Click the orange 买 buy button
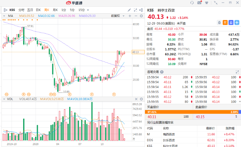Viewport: 241px width, 147px height. pyautogui.click(x=225, y=23)
